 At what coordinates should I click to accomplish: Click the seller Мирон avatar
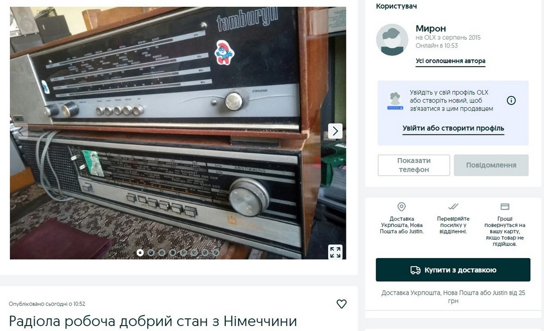pyautogui.click(x=392, y=40)
